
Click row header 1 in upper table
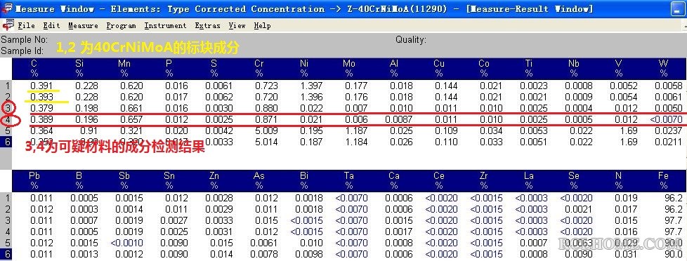coord(6,86)
